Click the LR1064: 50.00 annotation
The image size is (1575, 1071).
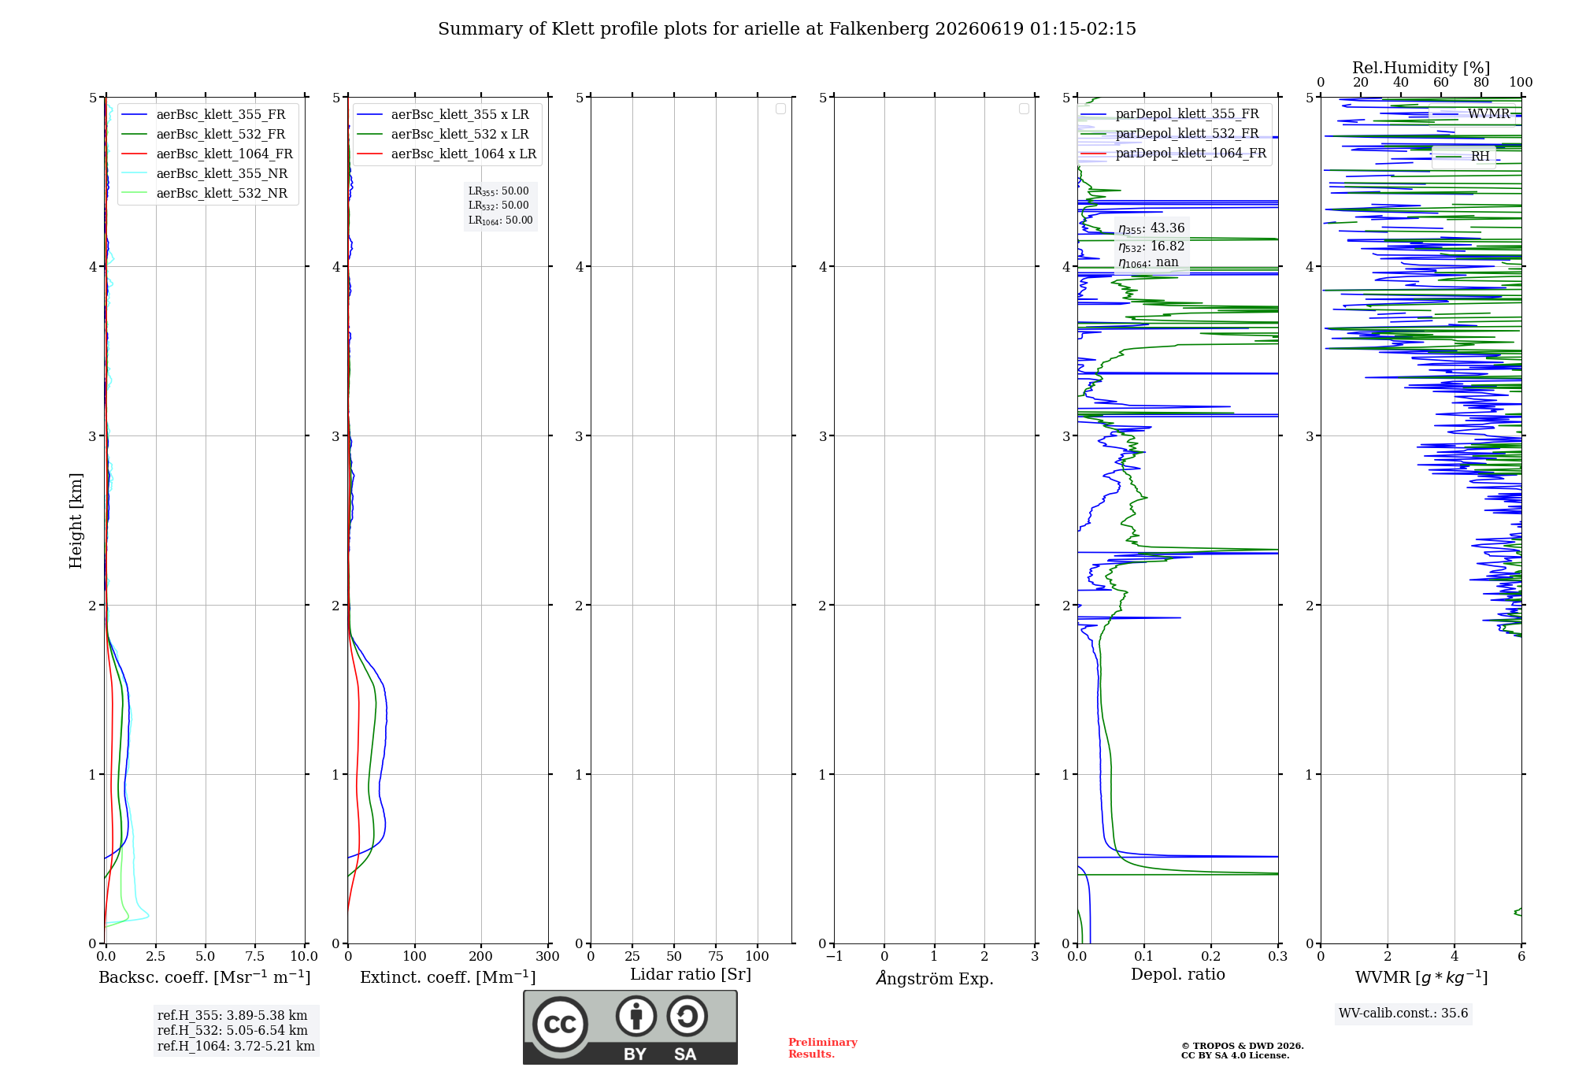coord(501,220)
